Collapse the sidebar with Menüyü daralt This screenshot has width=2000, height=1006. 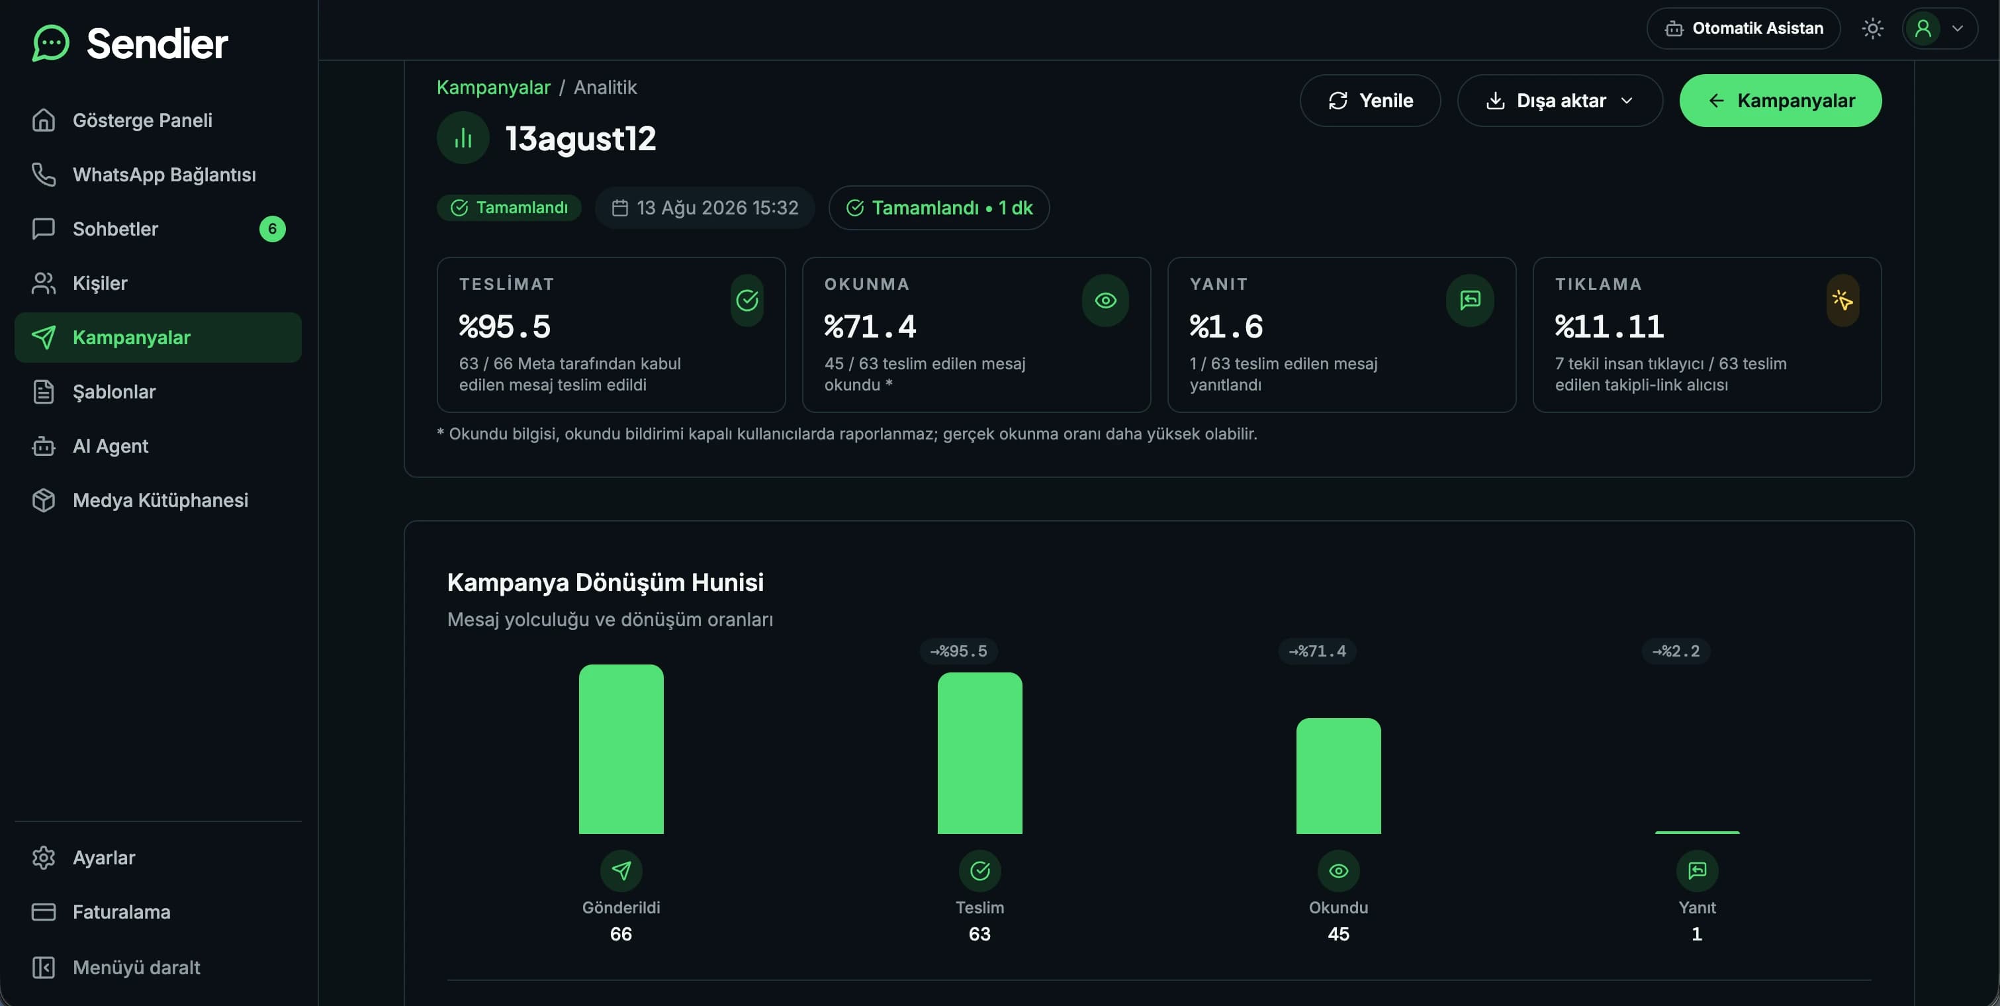[158, 967]
